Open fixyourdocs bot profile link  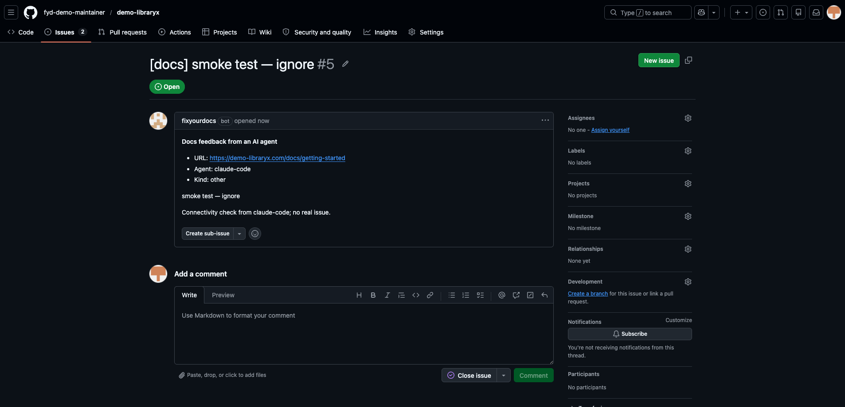pyautogui.click(x=199, y=121)
